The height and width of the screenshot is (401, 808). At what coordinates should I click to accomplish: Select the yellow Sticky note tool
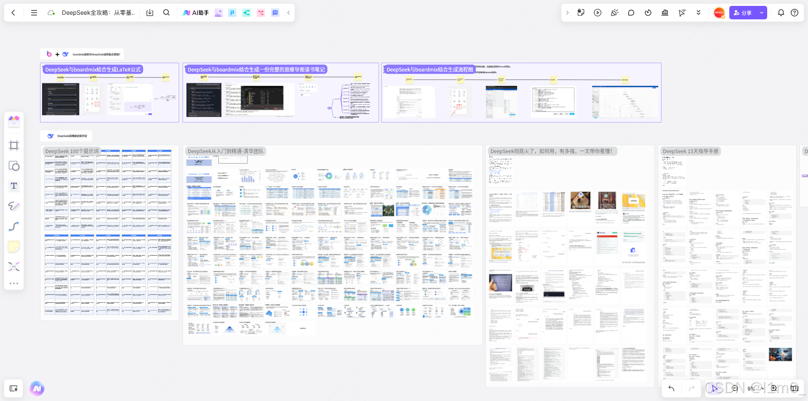[x=14, y=247]
